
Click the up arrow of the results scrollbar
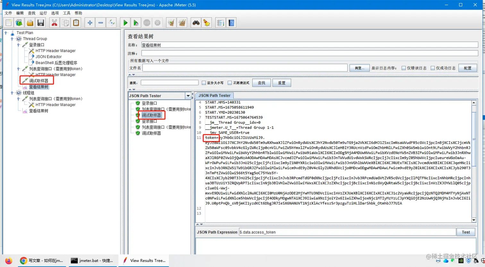point(474,103)
